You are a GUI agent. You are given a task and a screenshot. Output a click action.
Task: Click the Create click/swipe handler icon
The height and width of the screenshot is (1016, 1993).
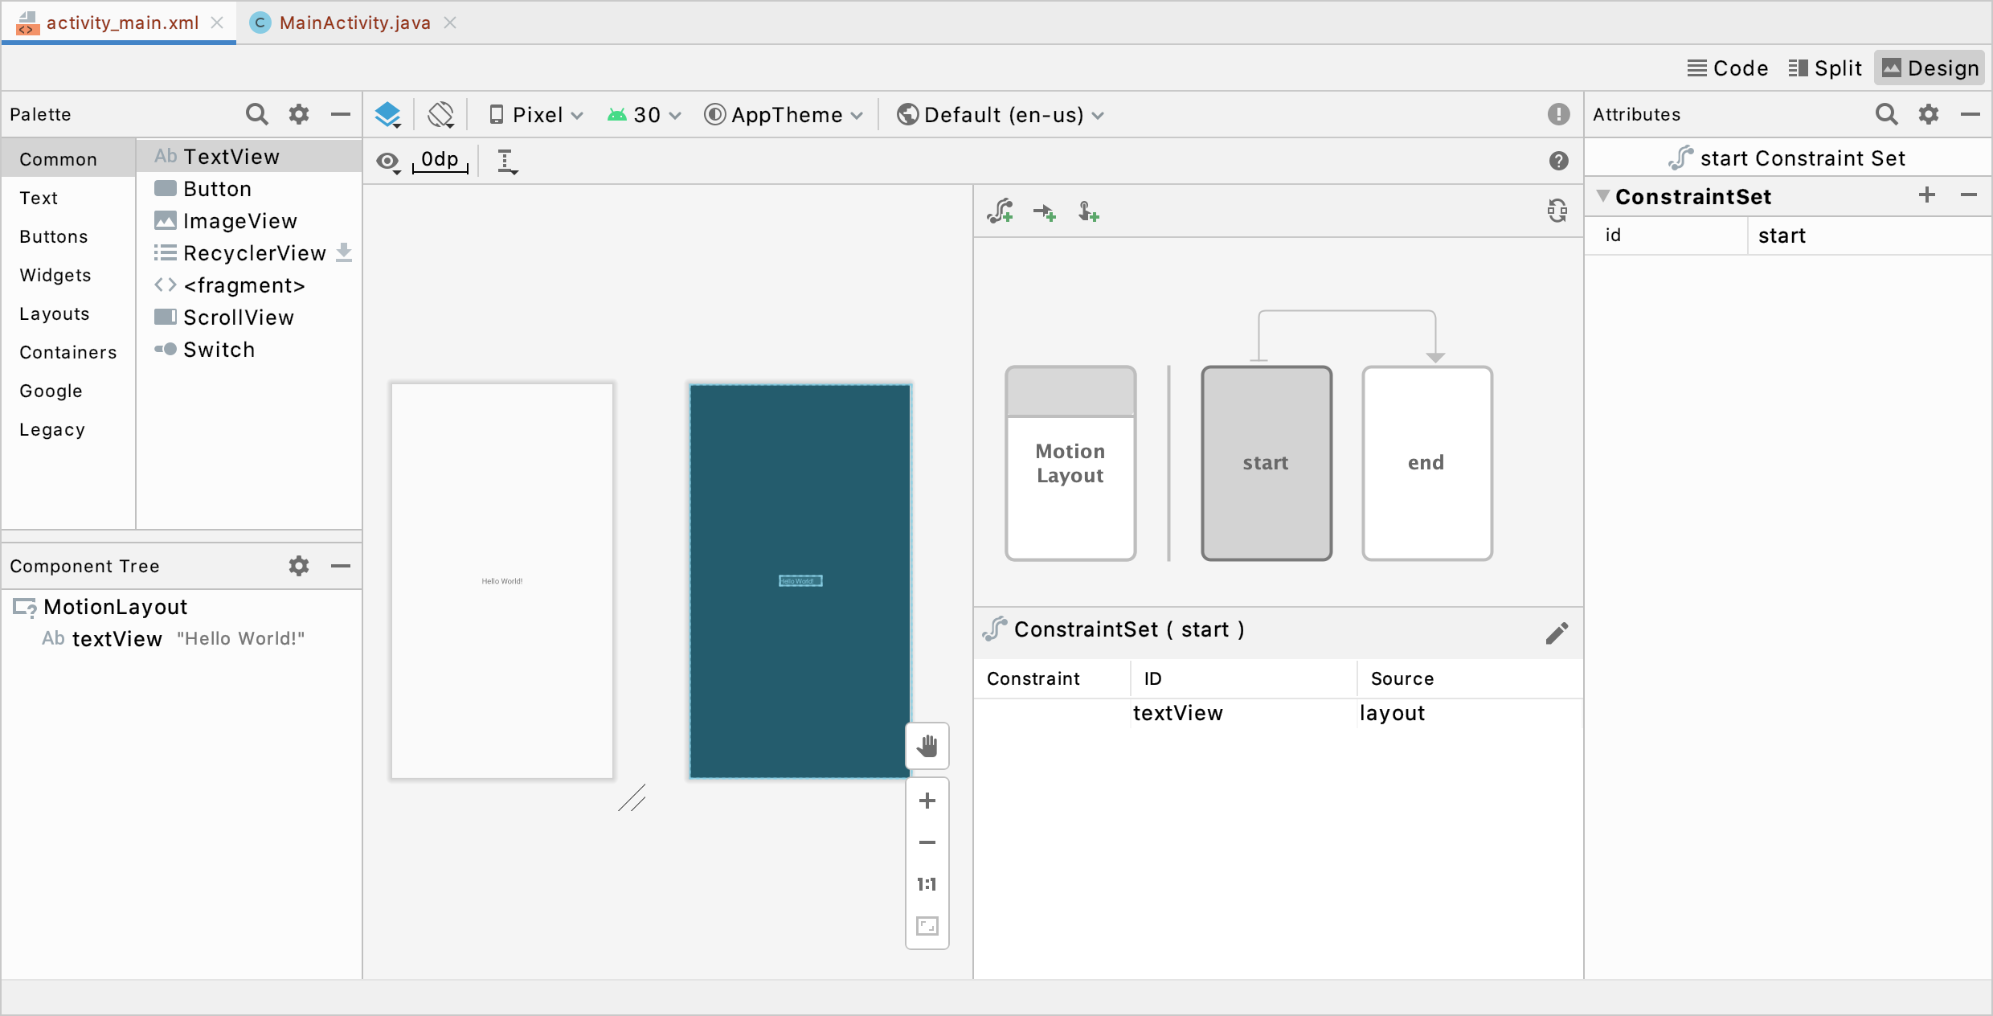[x=1088, y=212]
